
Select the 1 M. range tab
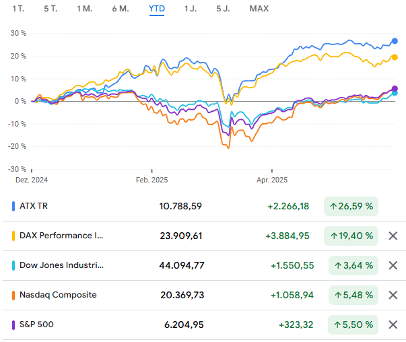click(84, 9)
